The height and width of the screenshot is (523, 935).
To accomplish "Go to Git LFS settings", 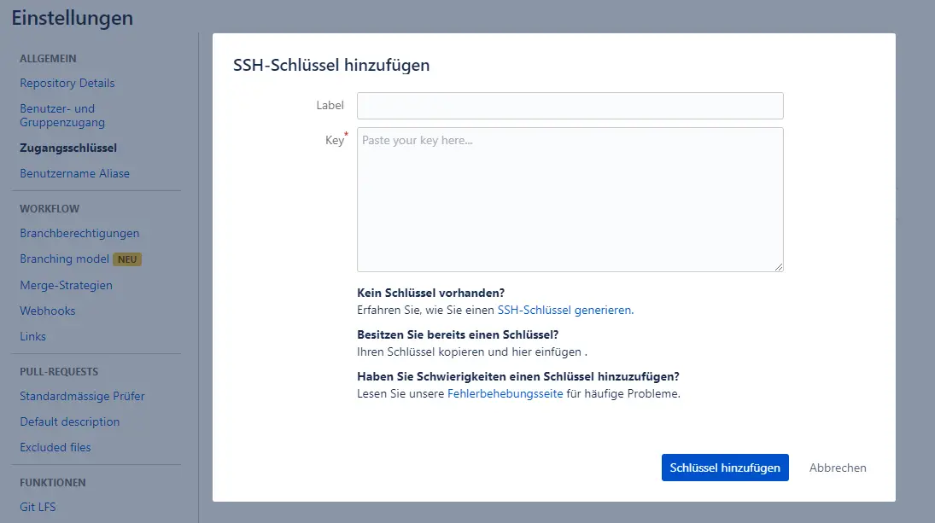I will (x=38, y=507).
